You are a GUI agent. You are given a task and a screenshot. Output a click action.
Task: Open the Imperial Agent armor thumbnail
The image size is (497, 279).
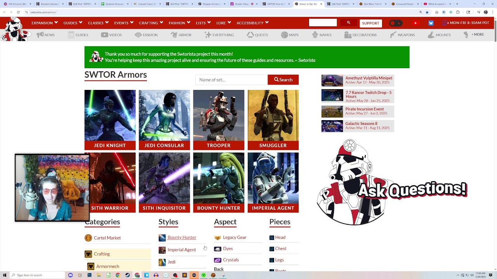273,183
